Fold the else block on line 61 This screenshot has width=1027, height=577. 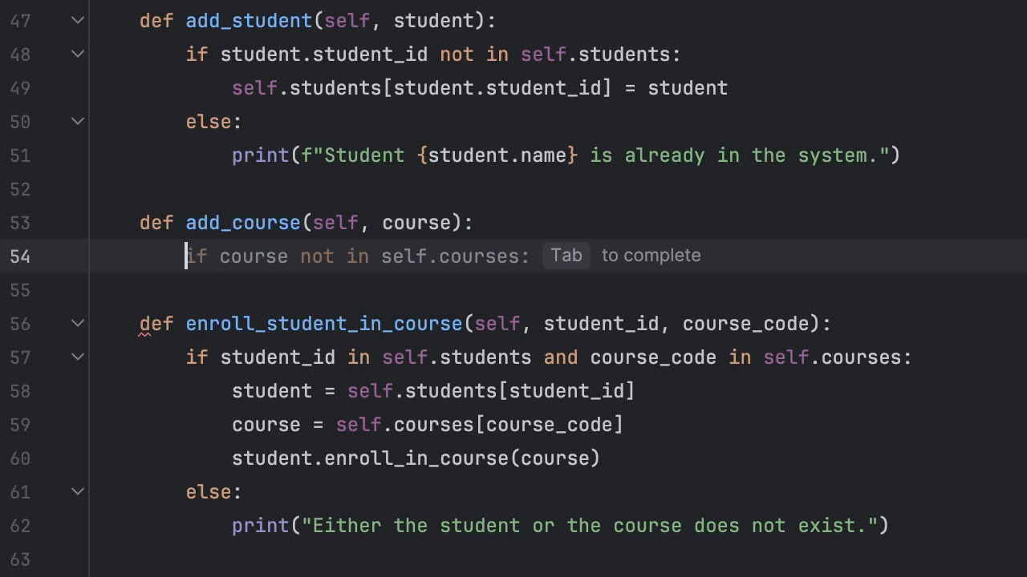78,491
